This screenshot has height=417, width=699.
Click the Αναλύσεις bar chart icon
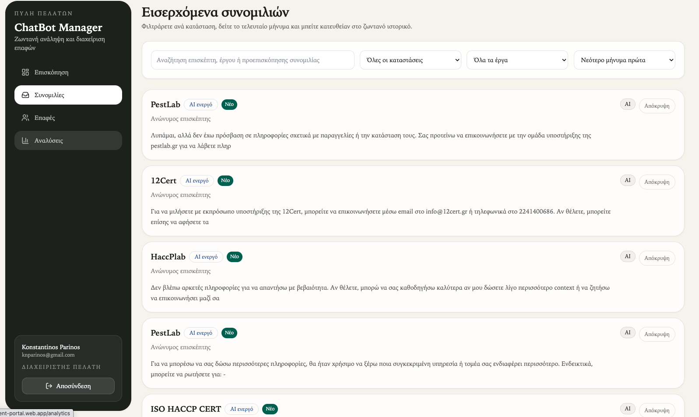point(25,140)
